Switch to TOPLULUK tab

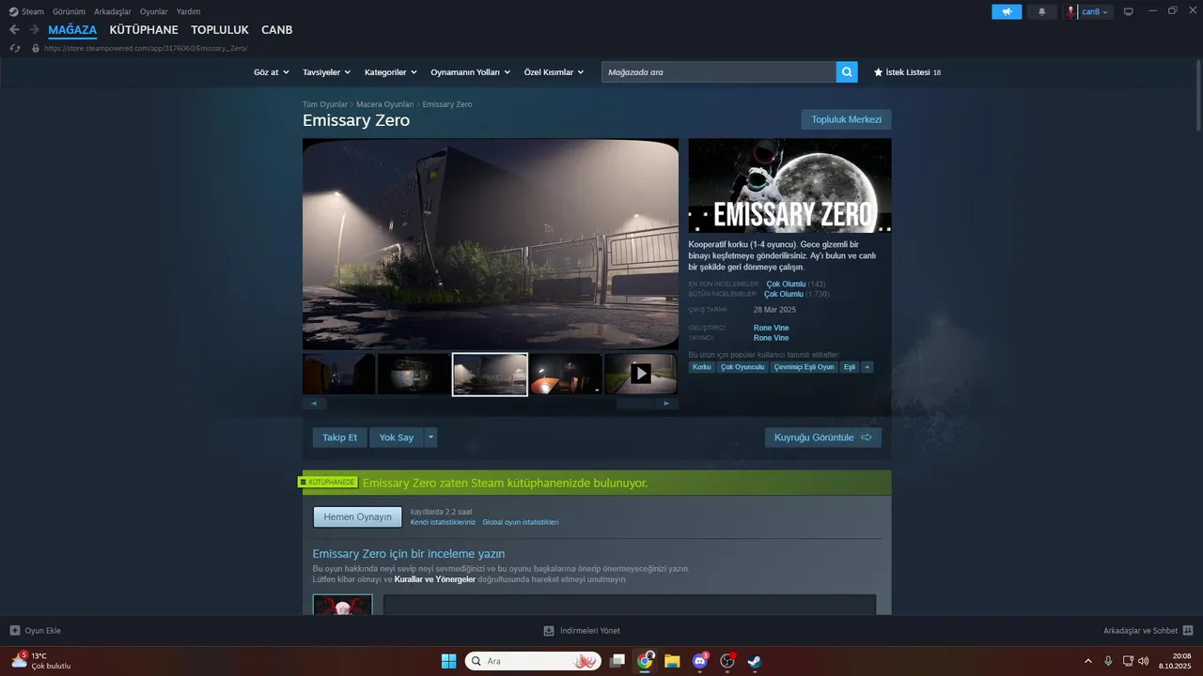[220, 30]
